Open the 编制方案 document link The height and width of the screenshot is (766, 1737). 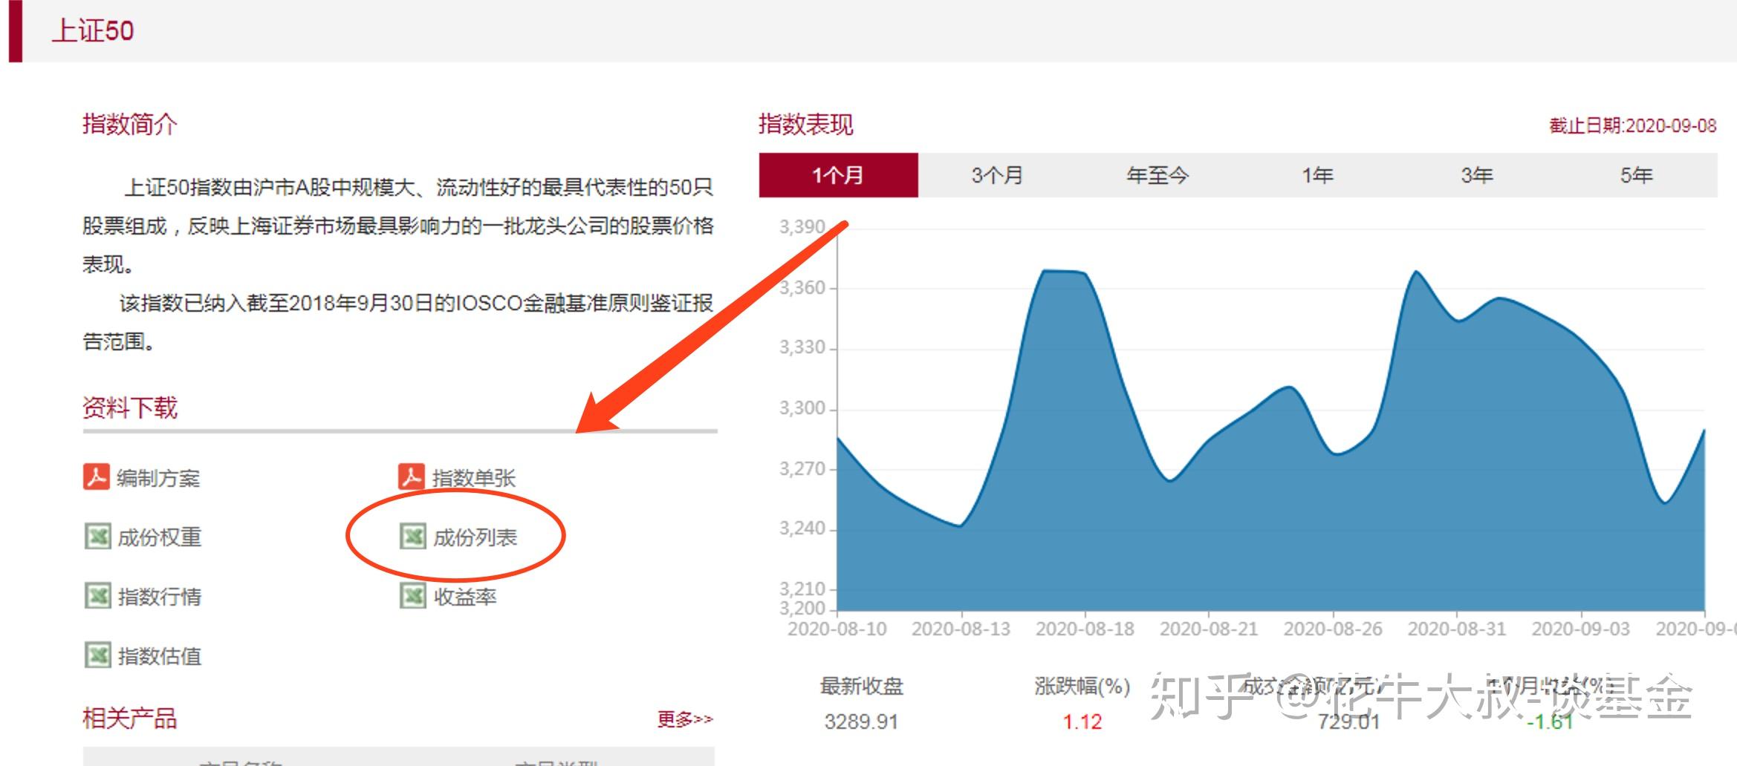coord(158,478)
